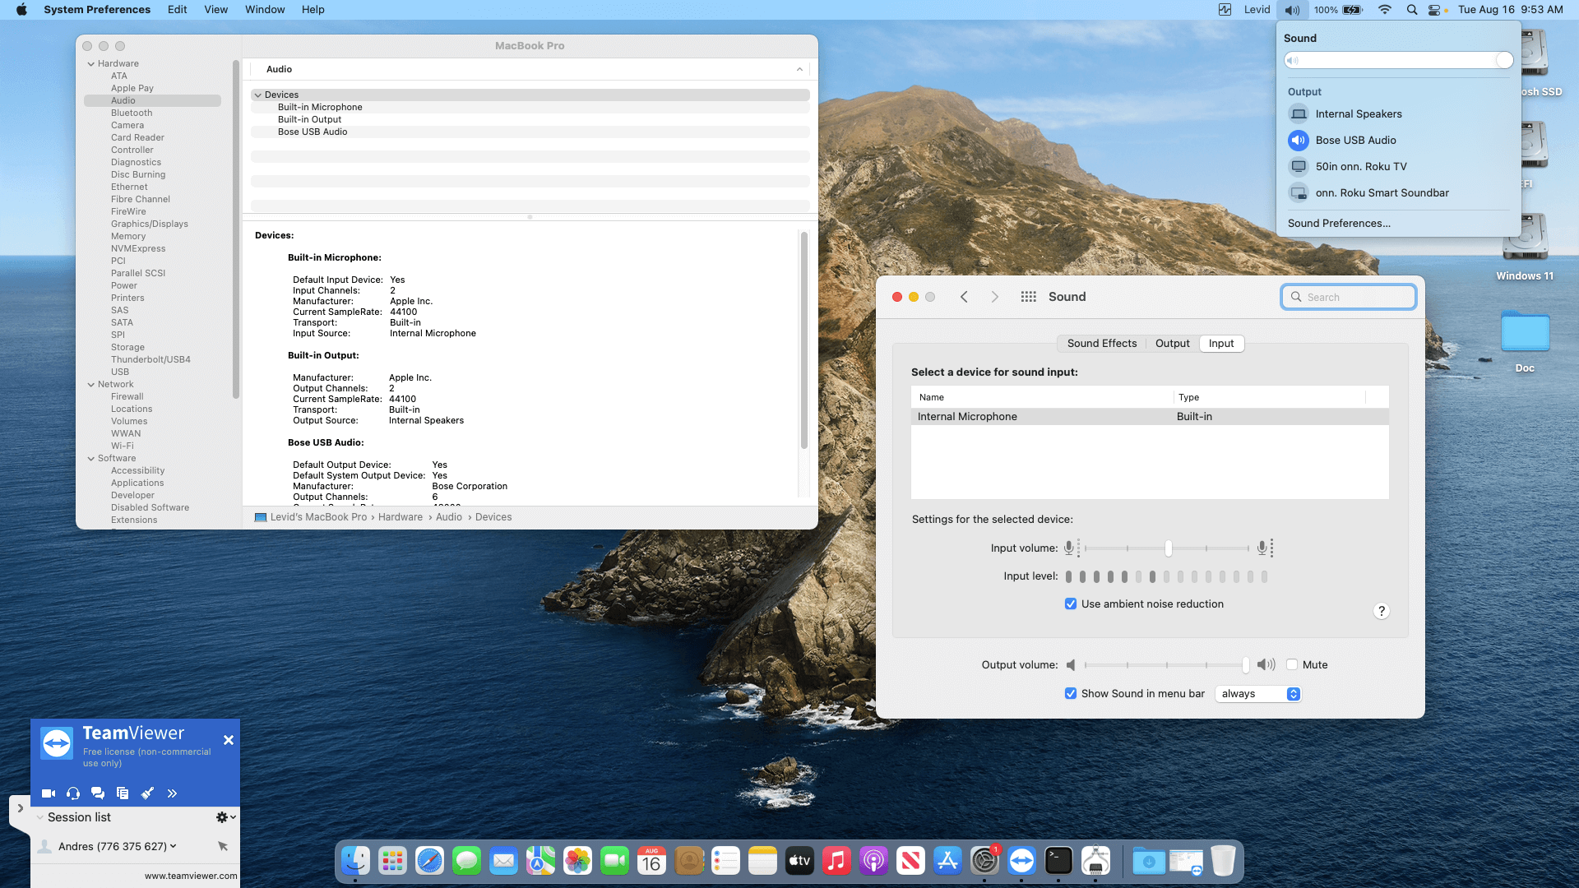The width and height of the screenshot is (1579, 888).
Task: Click the Sound volume icon in menu bar
Action: point(1293,10)
